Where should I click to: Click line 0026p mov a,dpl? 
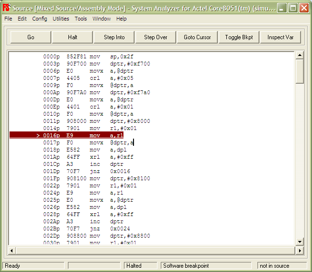click(x=85, y=207)
